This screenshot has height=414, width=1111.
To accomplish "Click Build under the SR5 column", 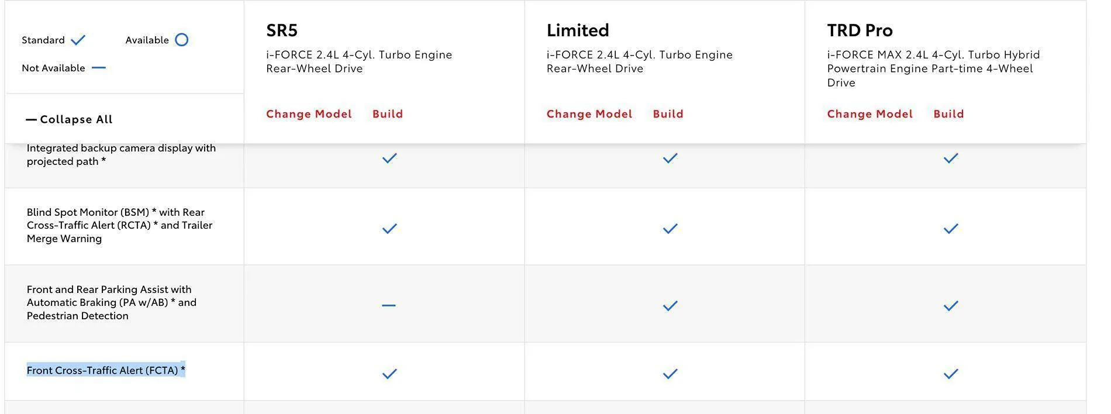I will tap(388, 113).
